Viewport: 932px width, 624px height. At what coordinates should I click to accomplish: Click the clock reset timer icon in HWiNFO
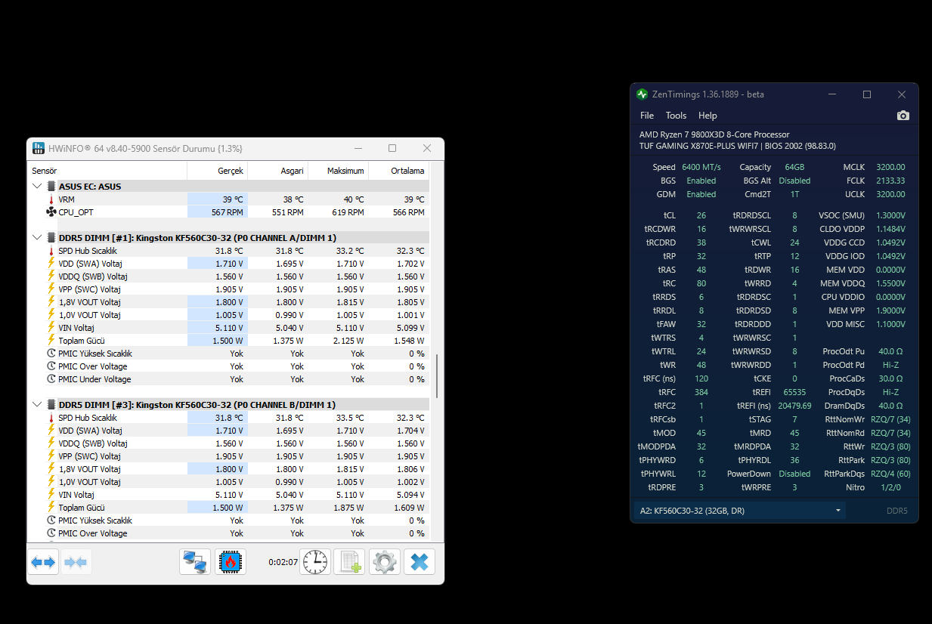click(315, 562)
